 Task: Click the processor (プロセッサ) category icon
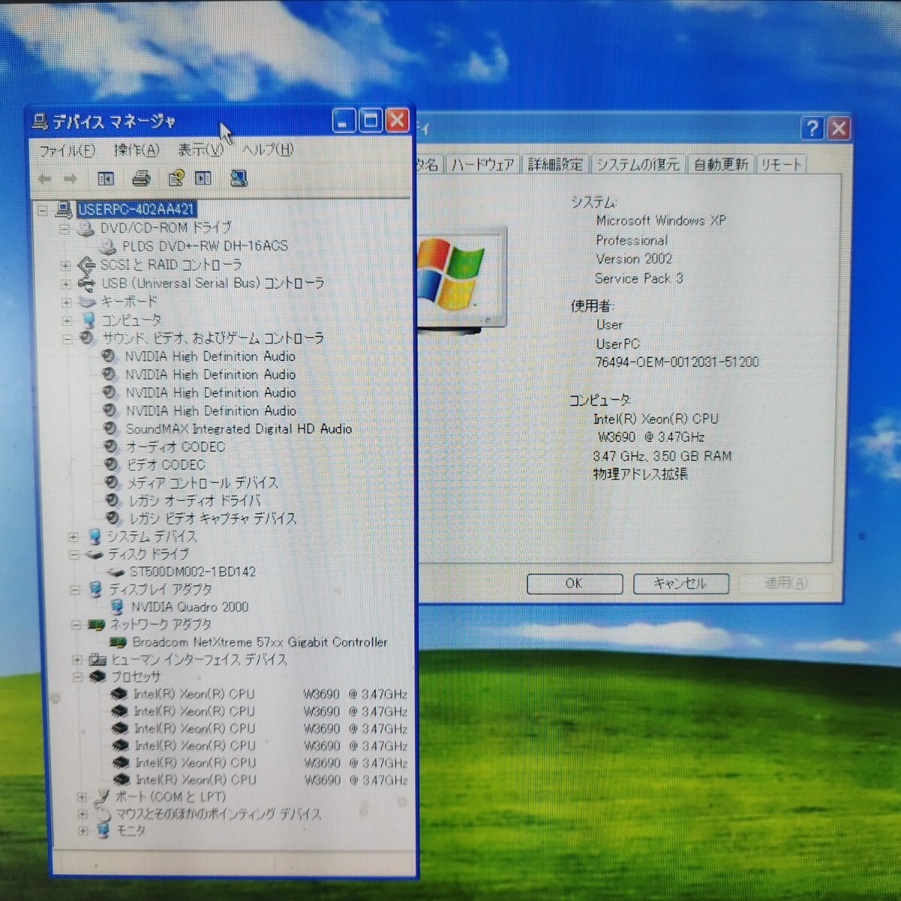[98, 677]
